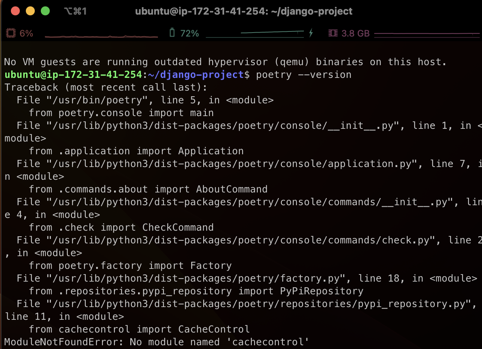This screenshot has height=349, width=482.
Task: Click the ~/django-project path in prompt
Action: (x=196, y=75)
